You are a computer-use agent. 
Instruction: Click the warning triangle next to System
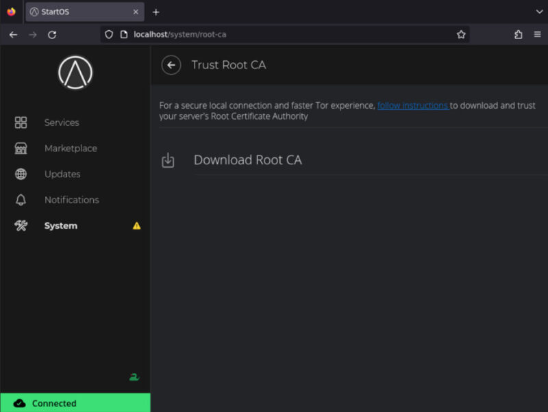(136, 226)
